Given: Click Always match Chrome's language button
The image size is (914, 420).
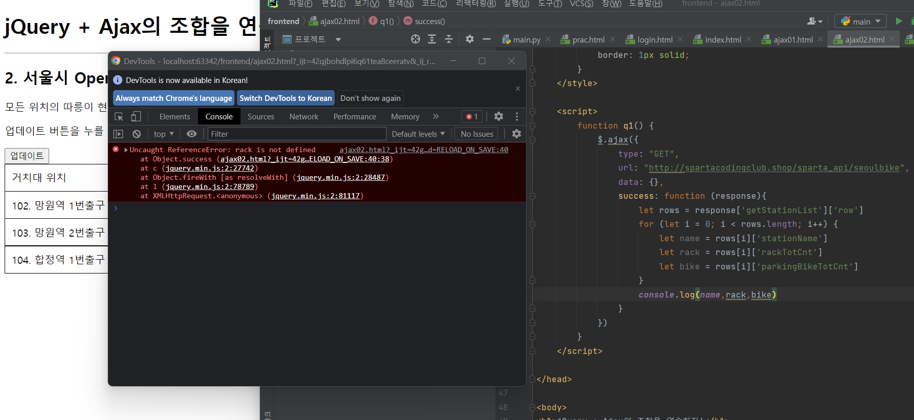Looking at the screenshot, I should (x=174, y=98).
